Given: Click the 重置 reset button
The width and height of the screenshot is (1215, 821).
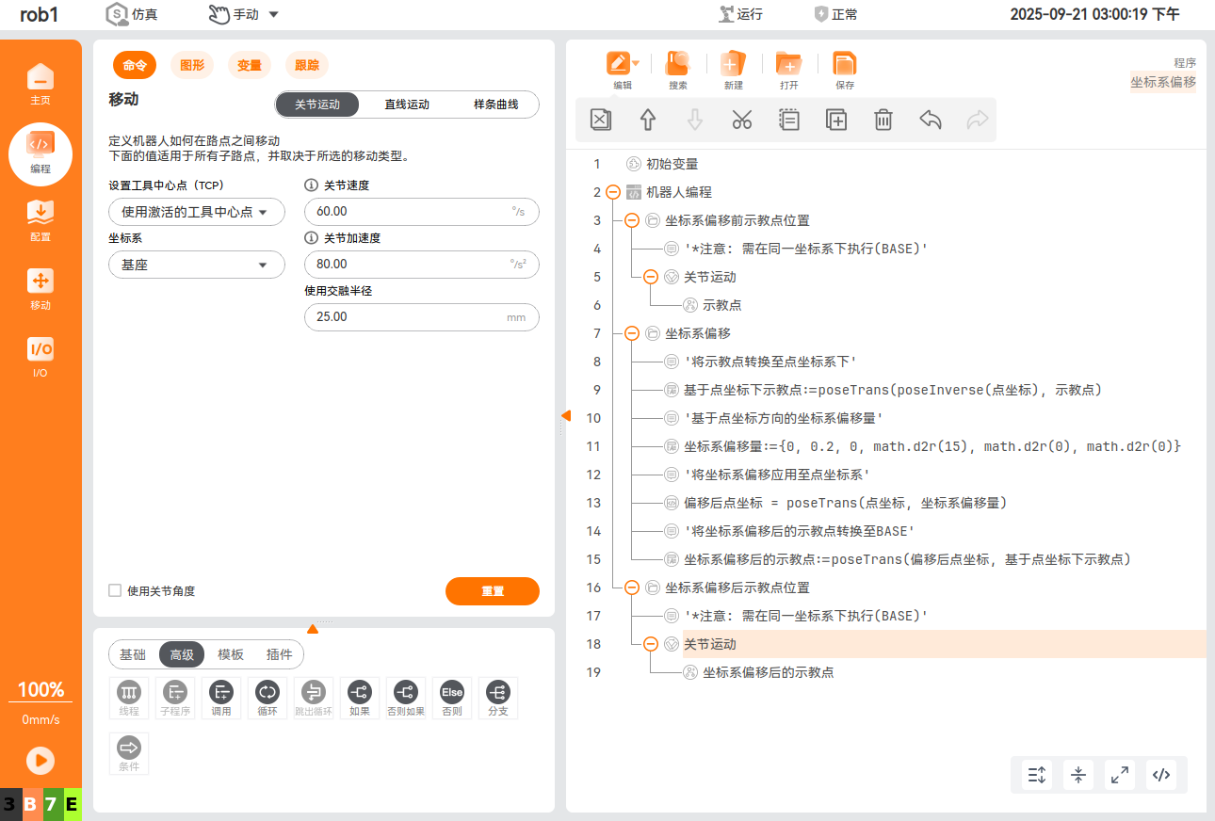Looking at the screenshot, I should tap(492, 591).
